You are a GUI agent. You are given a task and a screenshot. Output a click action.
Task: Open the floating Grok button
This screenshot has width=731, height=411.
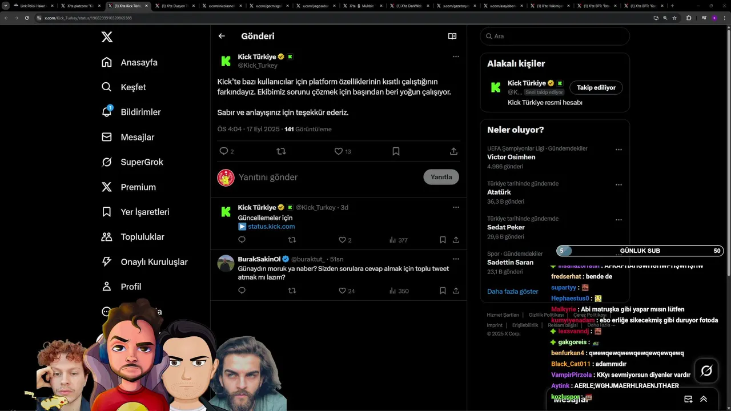click(x=706, y=371)
